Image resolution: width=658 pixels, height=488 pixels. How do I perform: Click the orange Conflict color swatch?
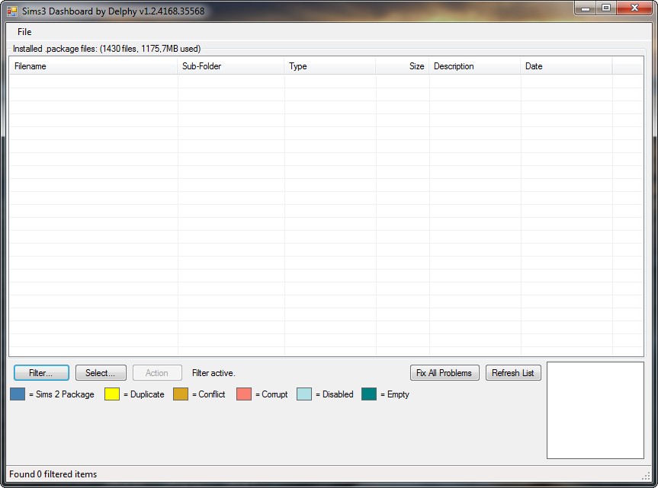(x=181, y=394)
